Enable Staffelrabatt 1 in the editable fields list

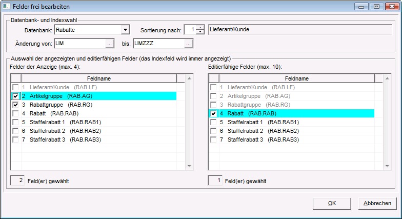tap(213, 122)
